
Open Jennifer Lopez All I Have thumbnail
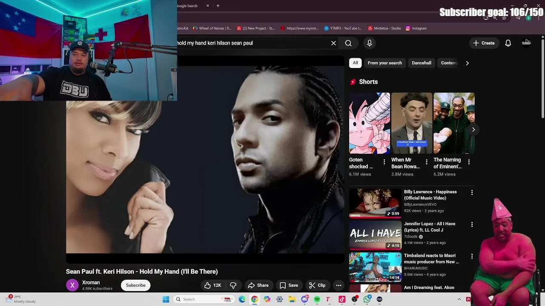tap(375, 235)
